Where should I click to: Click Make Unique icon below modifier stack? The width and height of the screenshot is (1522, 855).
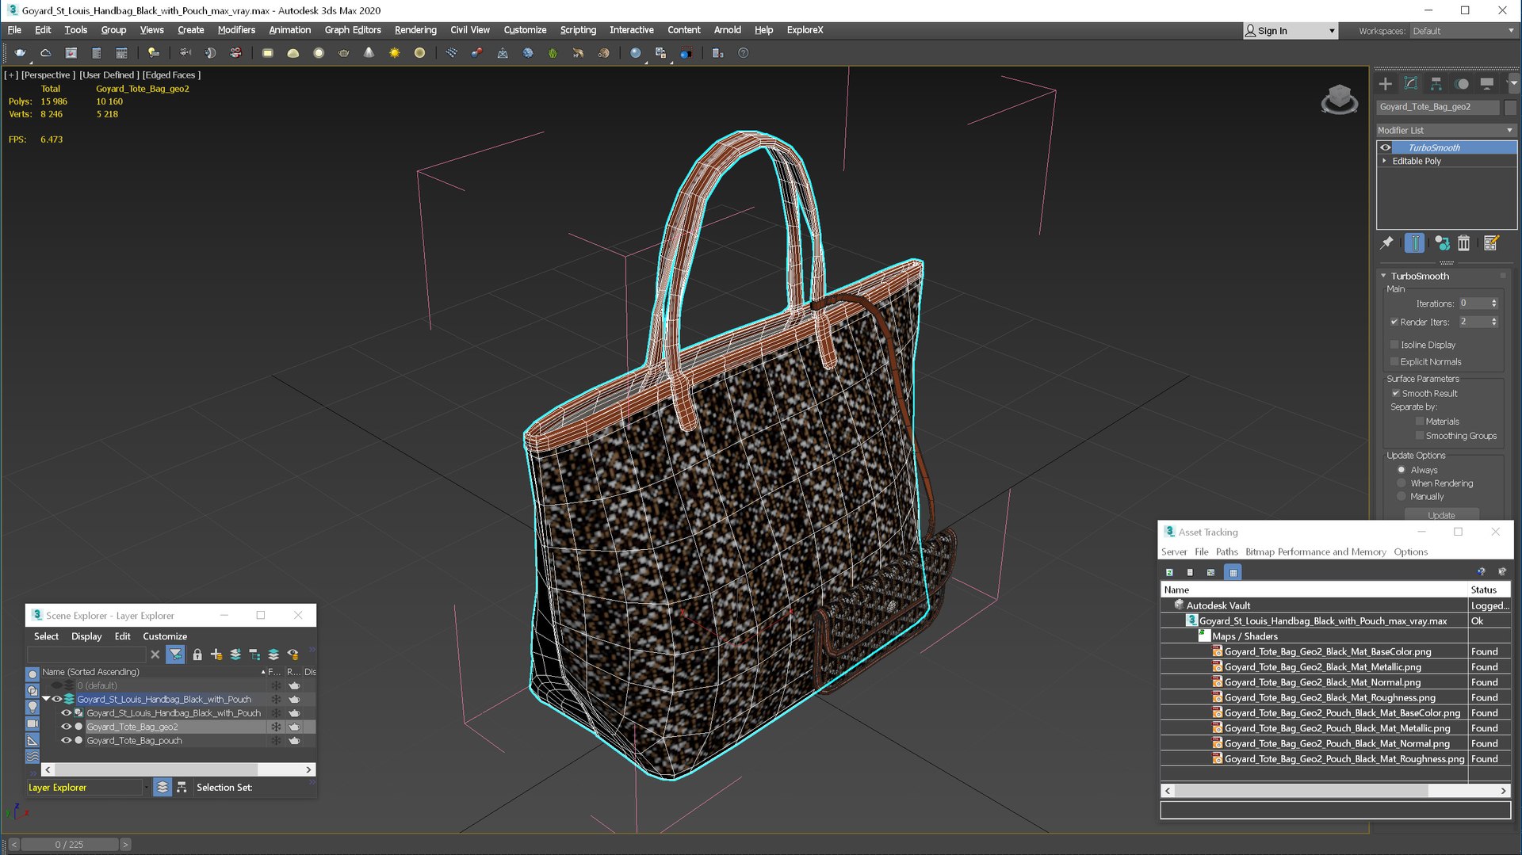[1442, 243]
